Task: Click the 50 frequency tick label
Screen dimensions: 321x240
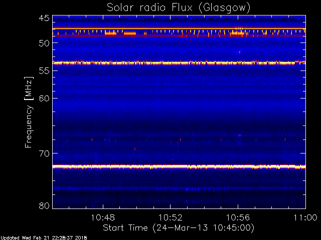Action: pos(44,43)
